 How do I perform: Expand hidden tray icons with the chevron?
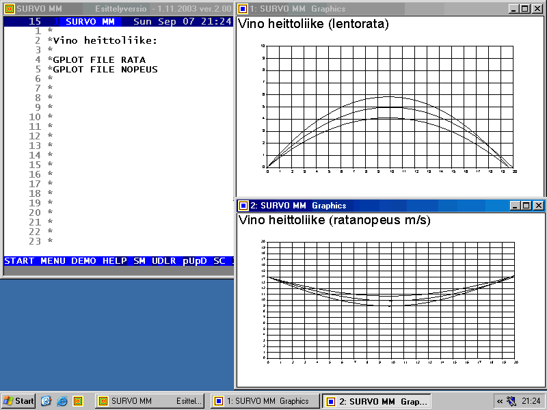(500, 401)
